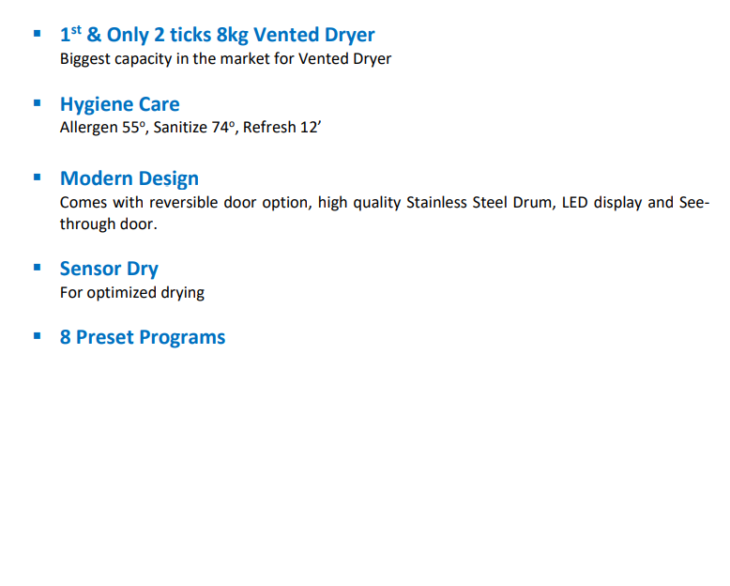Click "8kg" in the first heading
Image resolution: width=730 pixels, height=586 pixels.
tap(232, 36)
